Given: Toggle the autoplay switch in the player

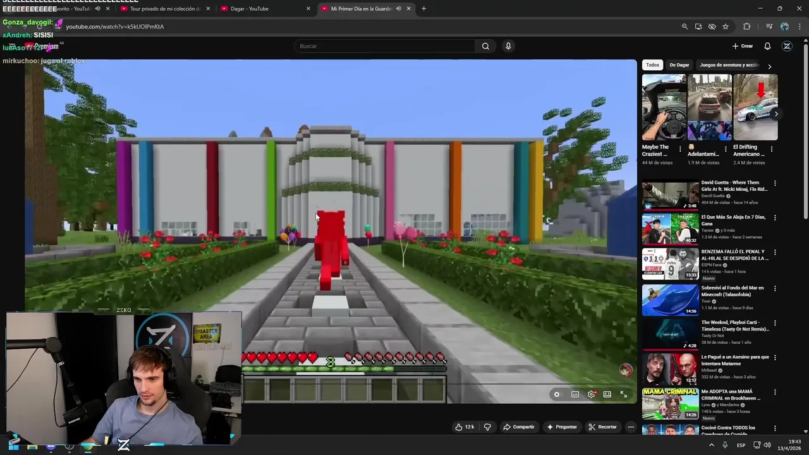Looking at the screenshot, I should coord(556,394).
